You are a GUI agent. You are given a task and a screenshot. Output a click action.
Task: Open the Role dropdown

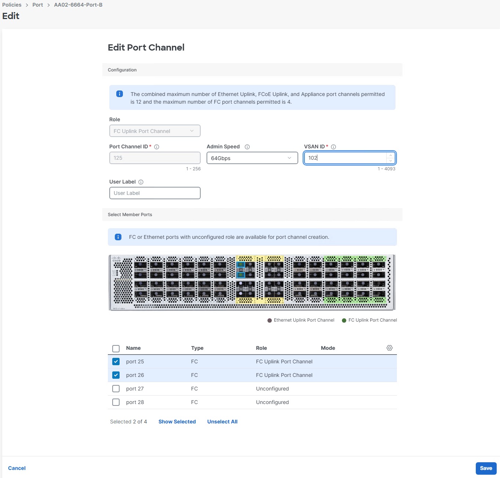[x=155, y=131]
